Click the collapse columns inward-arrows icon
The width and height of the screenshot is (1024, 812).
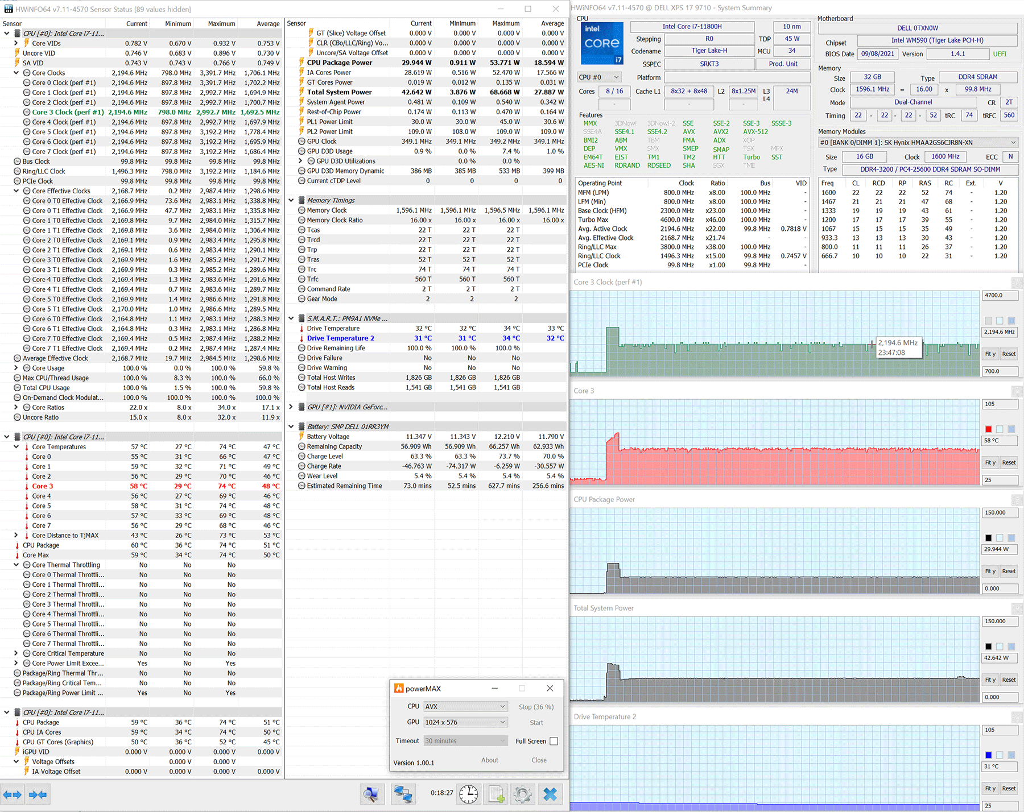(x=38, y=794)
